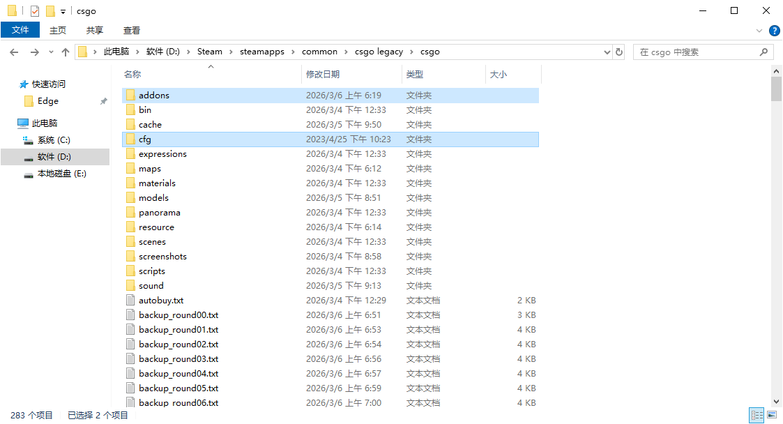This screenshot has height=424, width=783.
Task: Select 系统 (C:) drive in navigation pane
Action: point(54,140)
